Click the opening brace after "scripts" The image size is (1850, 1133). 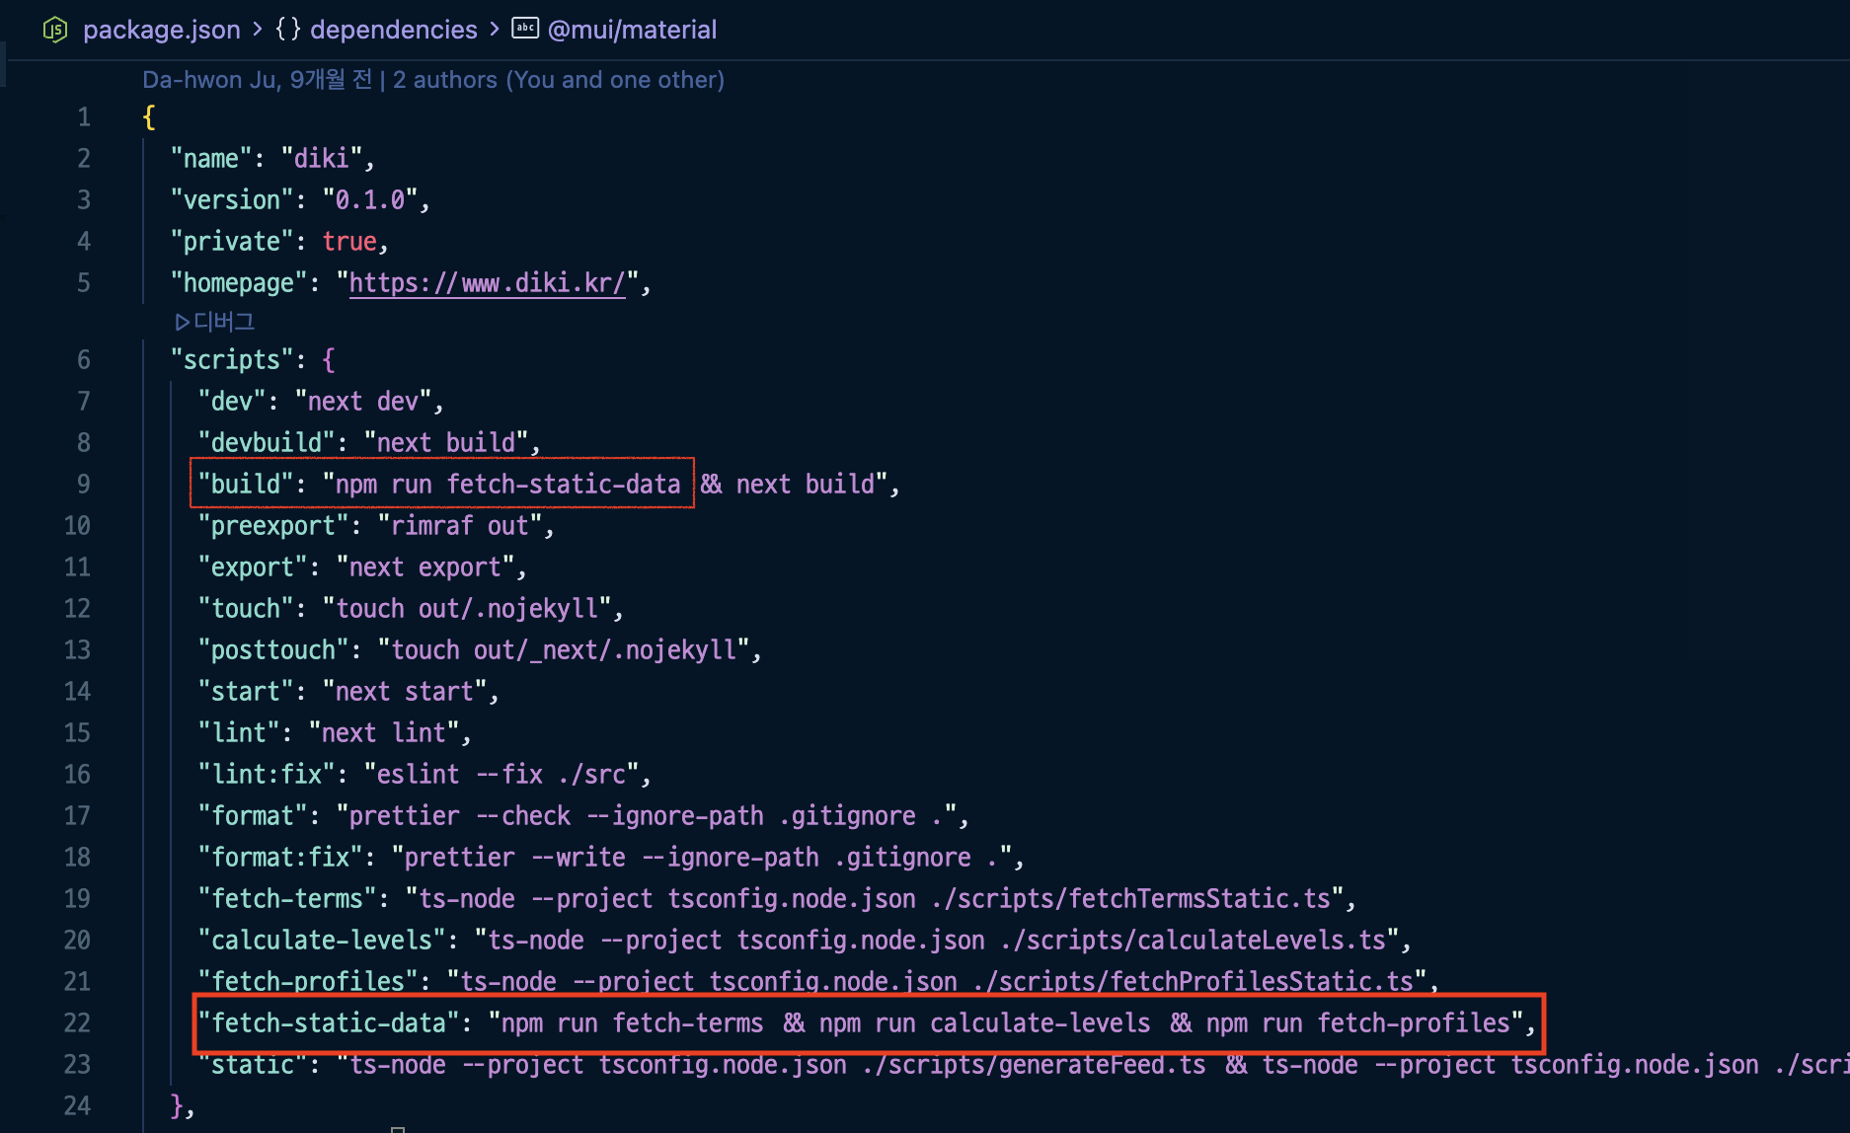point(329,360)
